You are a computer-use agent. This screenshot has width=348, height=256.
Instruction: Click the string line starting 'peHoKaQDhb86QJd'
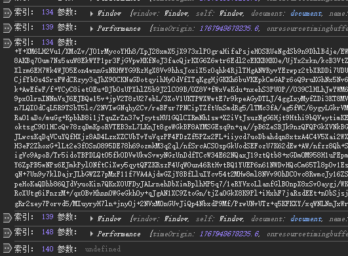pyautogui.click(x=181, y=184)
